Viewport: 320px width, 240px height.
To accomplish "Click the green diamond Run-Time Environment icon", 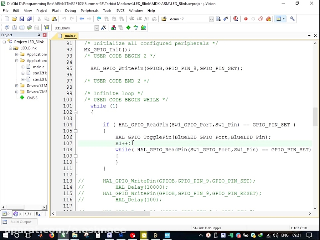I will tap(128, 27).
